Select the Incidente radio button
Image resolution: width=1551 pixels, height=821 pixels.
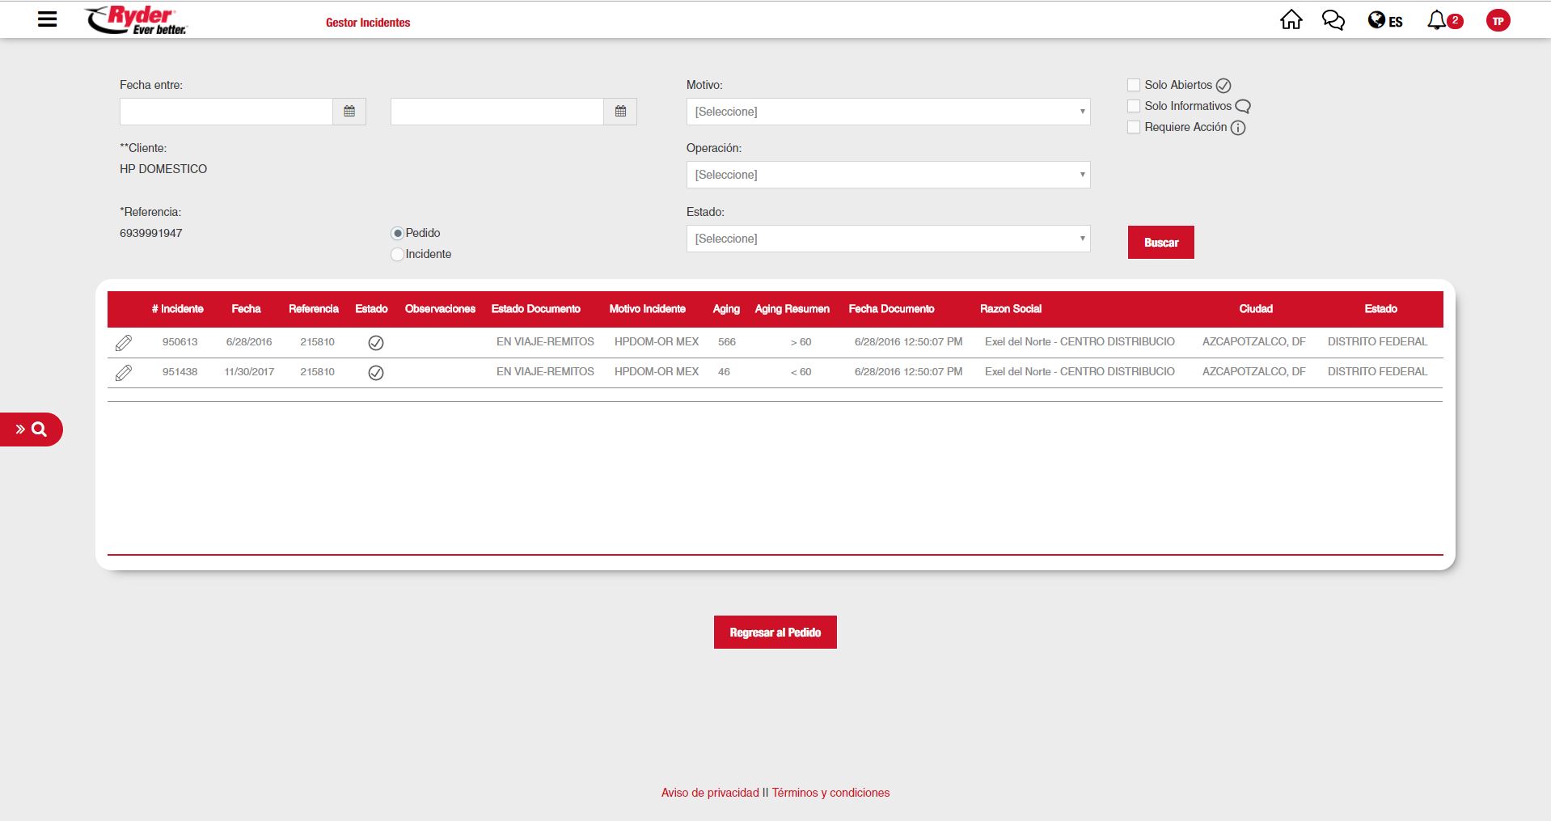[397, 255]
